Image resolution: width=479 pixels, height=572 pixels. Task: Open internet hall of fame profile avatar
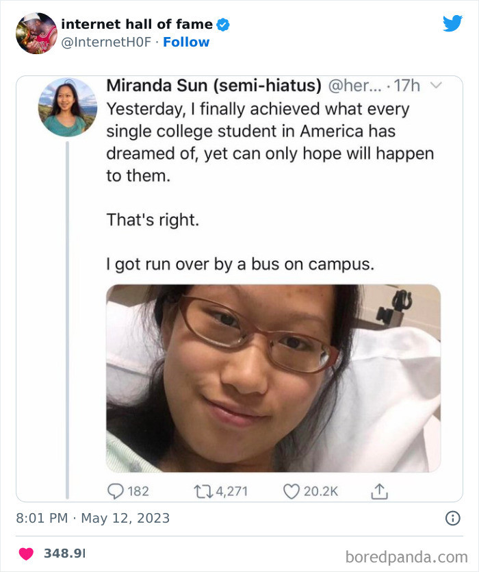(36, 33)
